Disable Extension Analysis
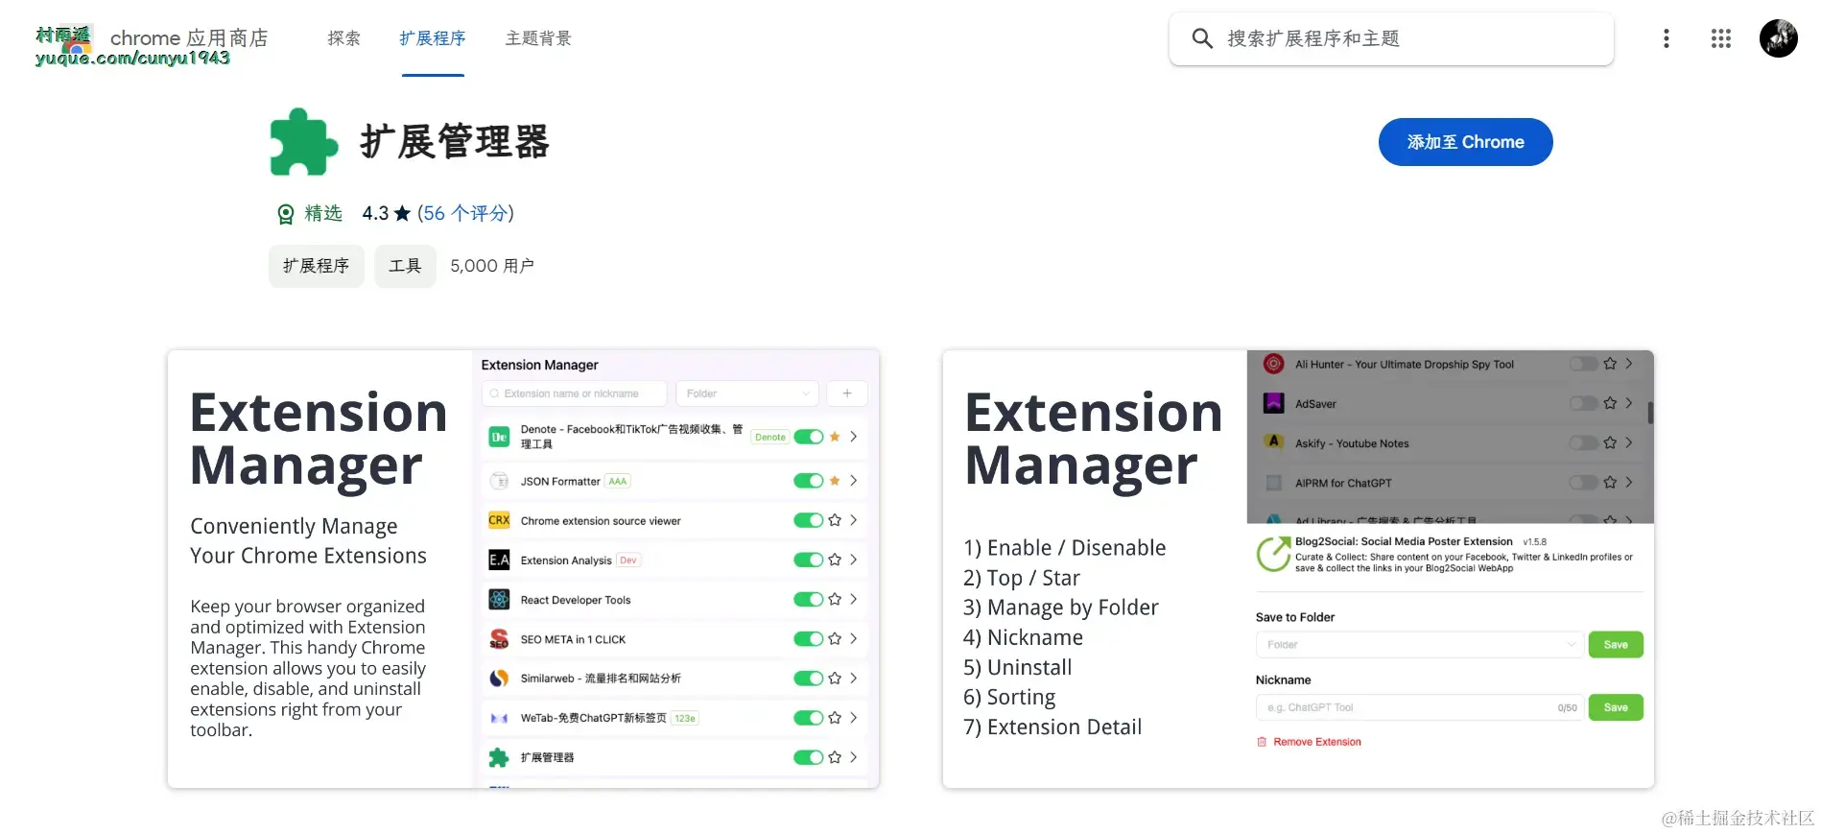The width and height of the screenshot is (1821, 834). 809,560
